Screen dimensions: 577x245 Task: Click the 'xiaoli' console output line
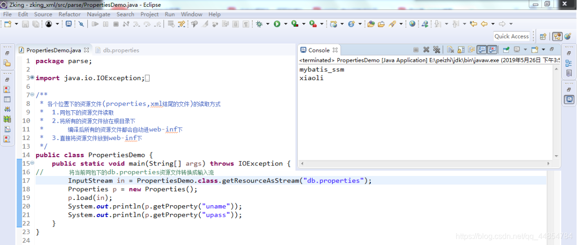click(x=311, y=78)
